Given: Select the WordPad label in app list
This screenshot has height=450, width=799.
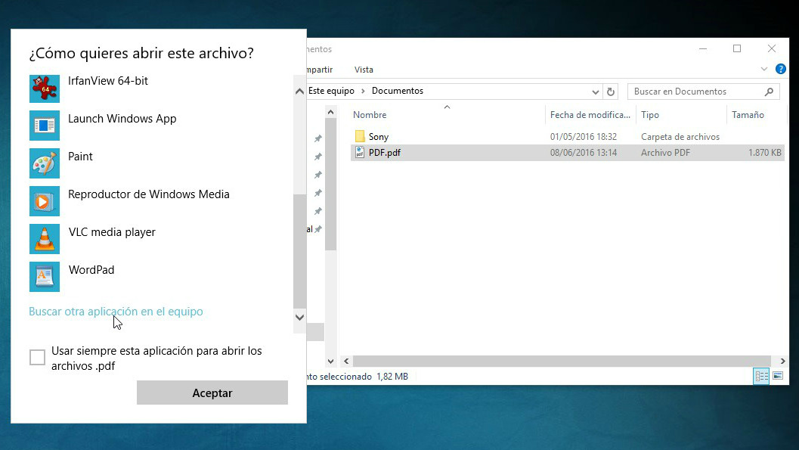Looking at the screenshot, I should point(91,270).
